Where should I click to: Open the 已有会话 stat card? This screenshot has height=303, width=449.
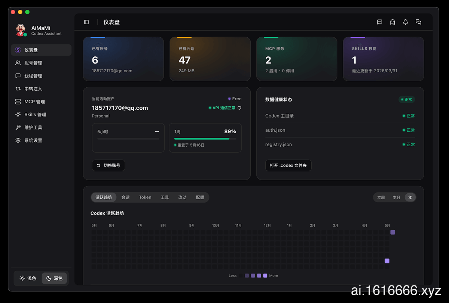click(210, 59)
